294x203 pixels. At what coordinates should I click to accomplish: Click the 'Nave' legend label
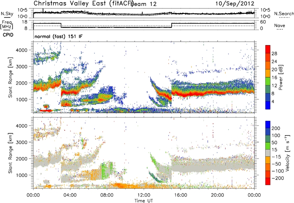coord(280,26)
